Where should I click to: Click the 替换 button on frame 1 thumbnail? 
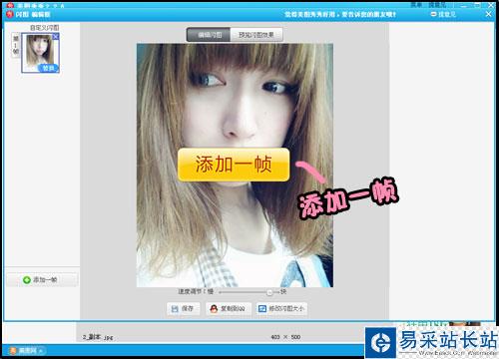click(x=49, y=68)
